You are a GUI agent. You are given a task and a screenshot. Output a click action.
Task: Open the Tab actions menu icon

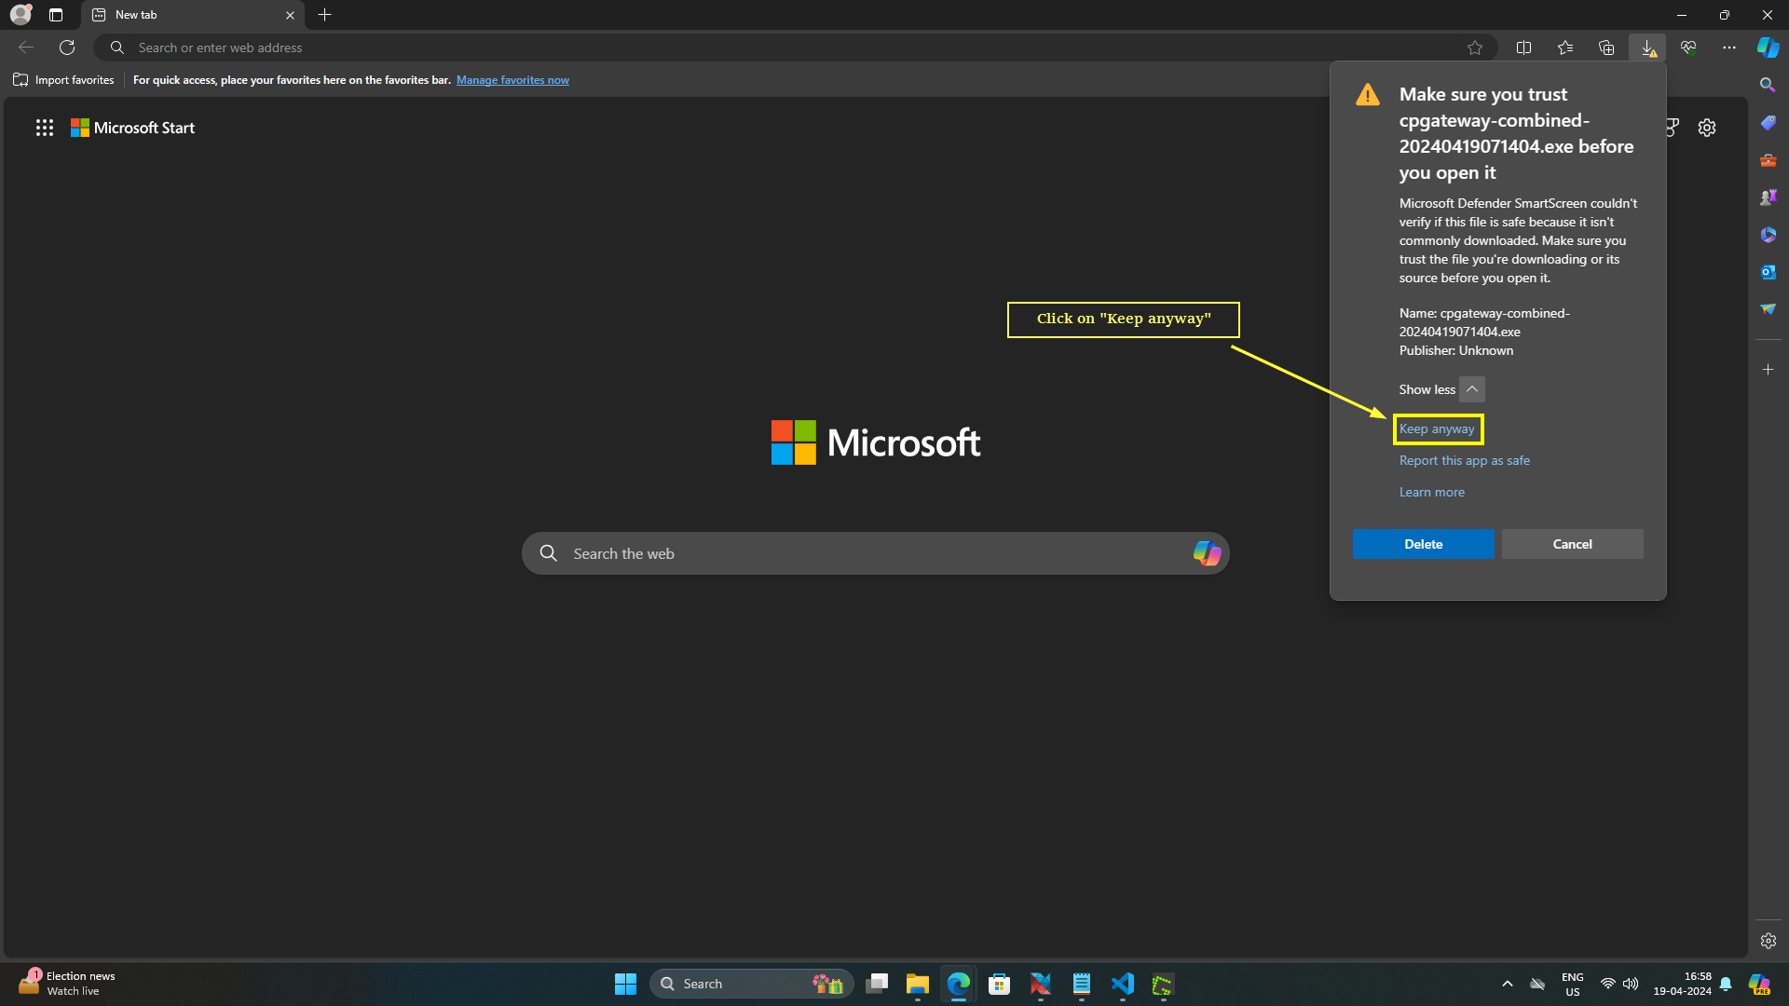pos(56,15)
